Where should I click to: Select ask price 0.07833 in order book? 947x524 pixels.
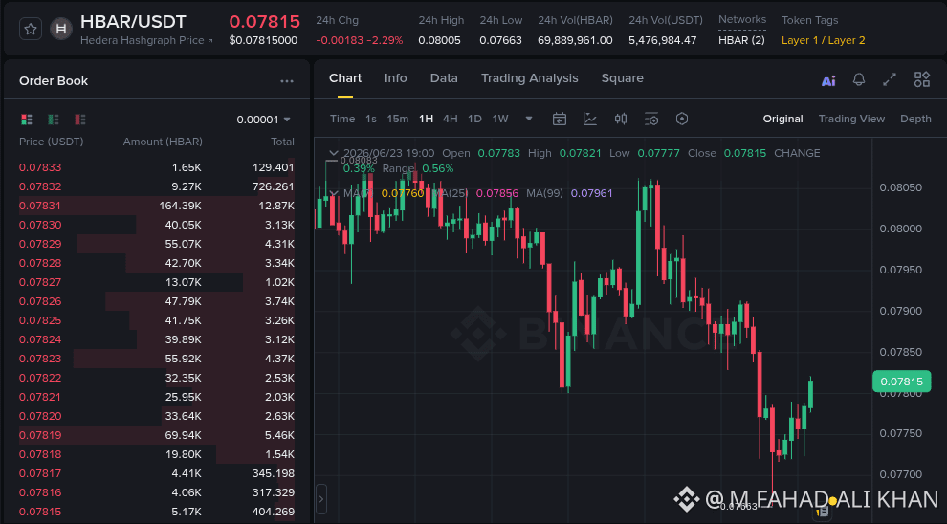(40, 167)
